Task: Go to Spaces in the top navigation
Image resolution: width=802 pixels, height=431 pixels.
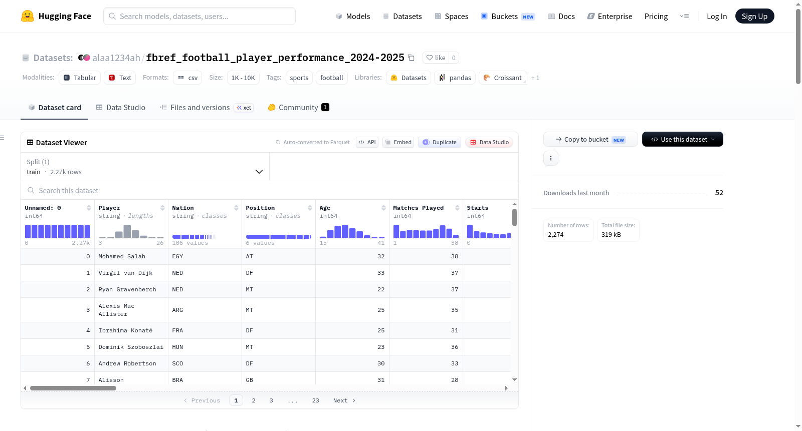Action: (x=452, y=16)
